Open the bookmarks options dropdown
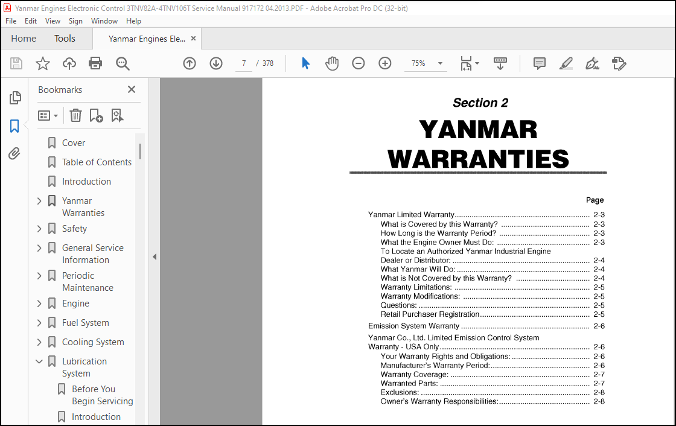The image size is (676, 426). (x=48, y=116)
